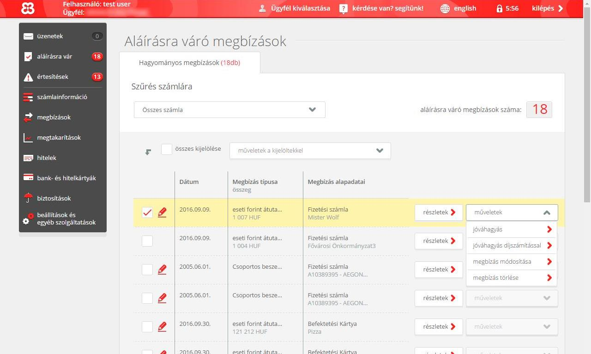Click the bank logo in the header
Screen dimensions: 591x354
tap(28, 8)
